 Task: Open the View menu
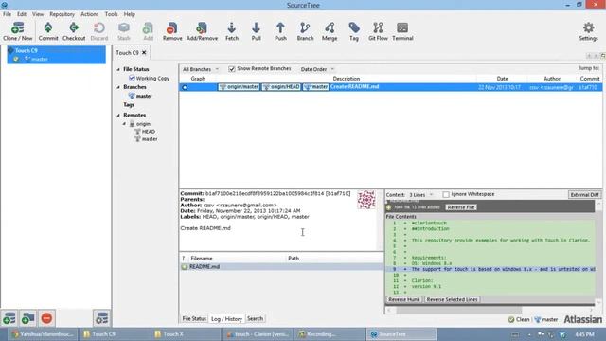[38, 14]
